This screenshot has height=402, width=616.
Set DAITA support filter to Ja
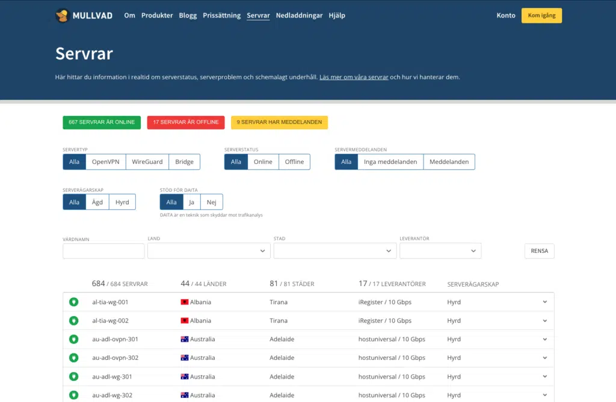[191, 202]
